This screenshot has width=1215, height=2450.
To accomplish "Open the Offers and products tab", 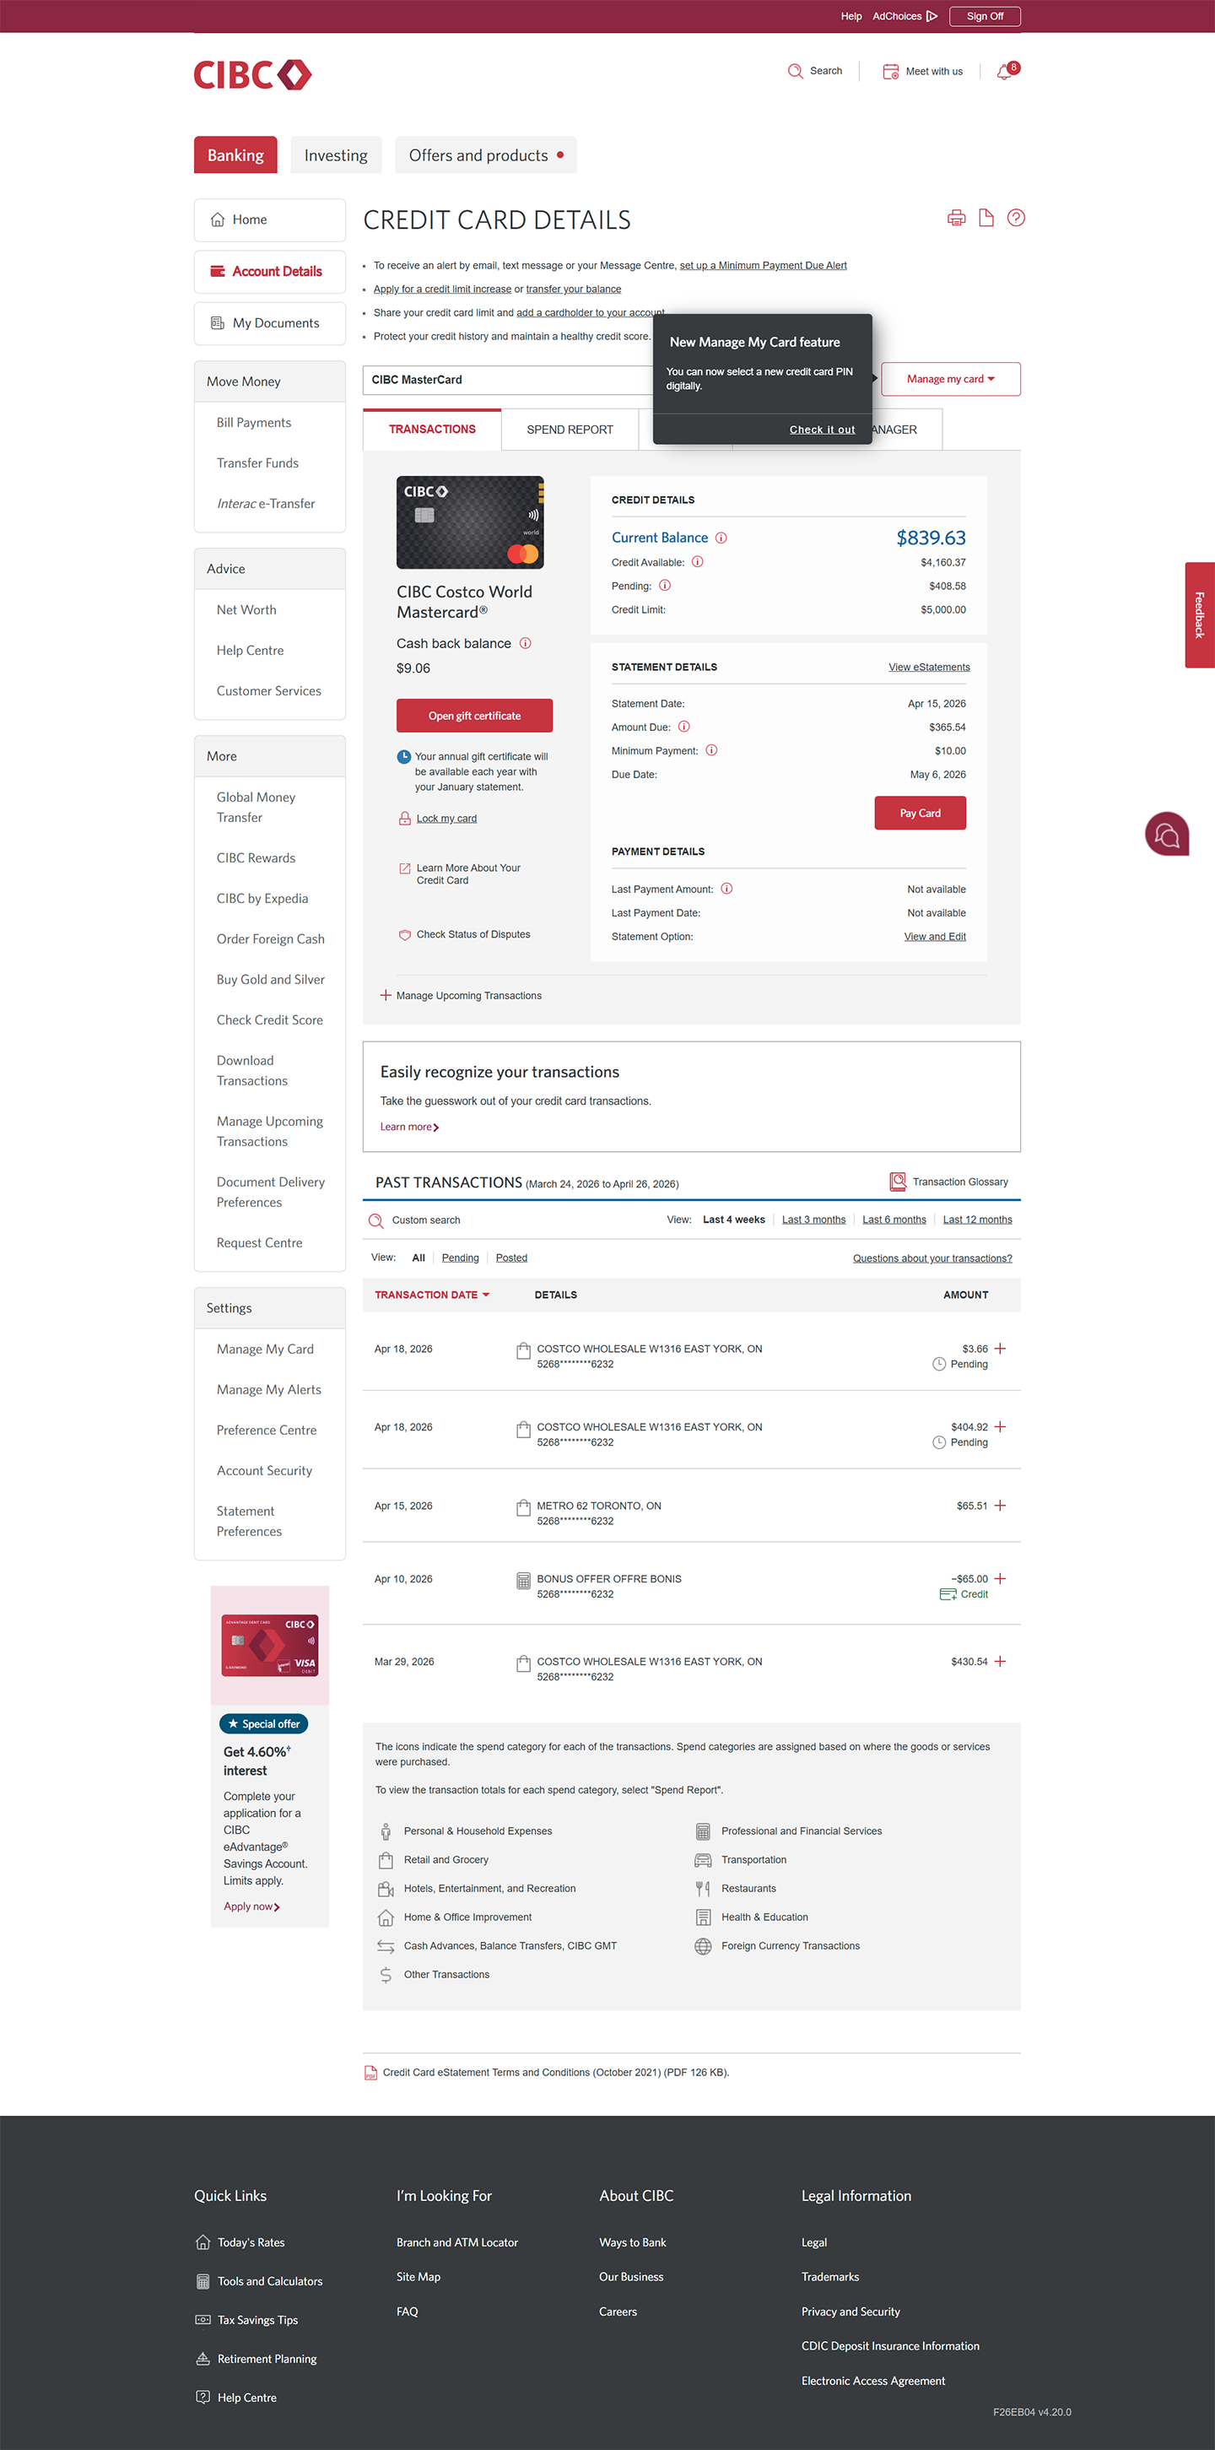I will click(486, 155).
